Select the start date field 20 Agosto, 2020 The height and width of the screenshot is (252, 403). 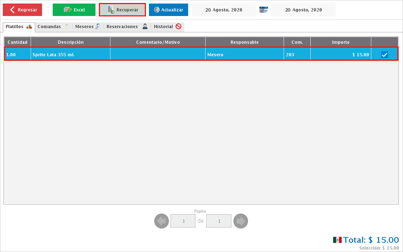click(224, 10)
